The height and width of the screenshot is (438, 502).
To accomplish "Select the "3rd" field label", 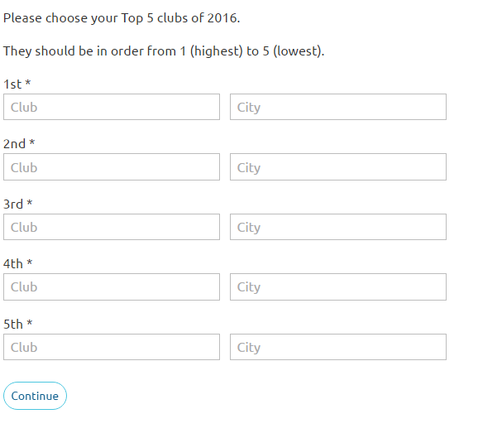I will tap(13, 204).
